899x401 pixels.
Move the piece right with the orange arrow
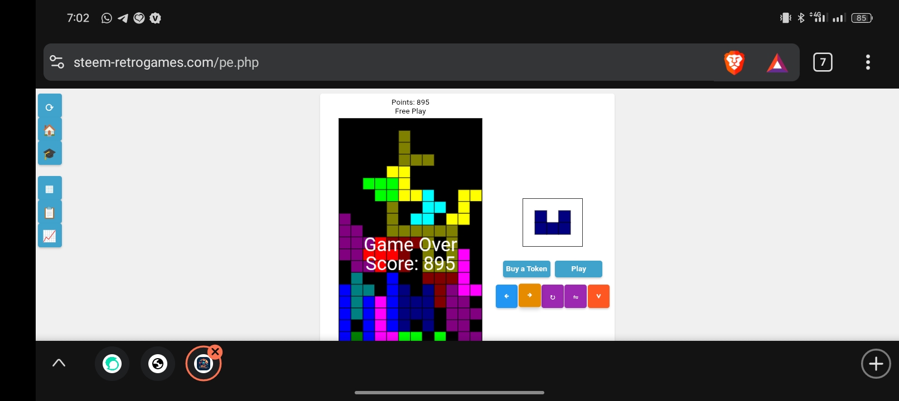coord(529,295)
